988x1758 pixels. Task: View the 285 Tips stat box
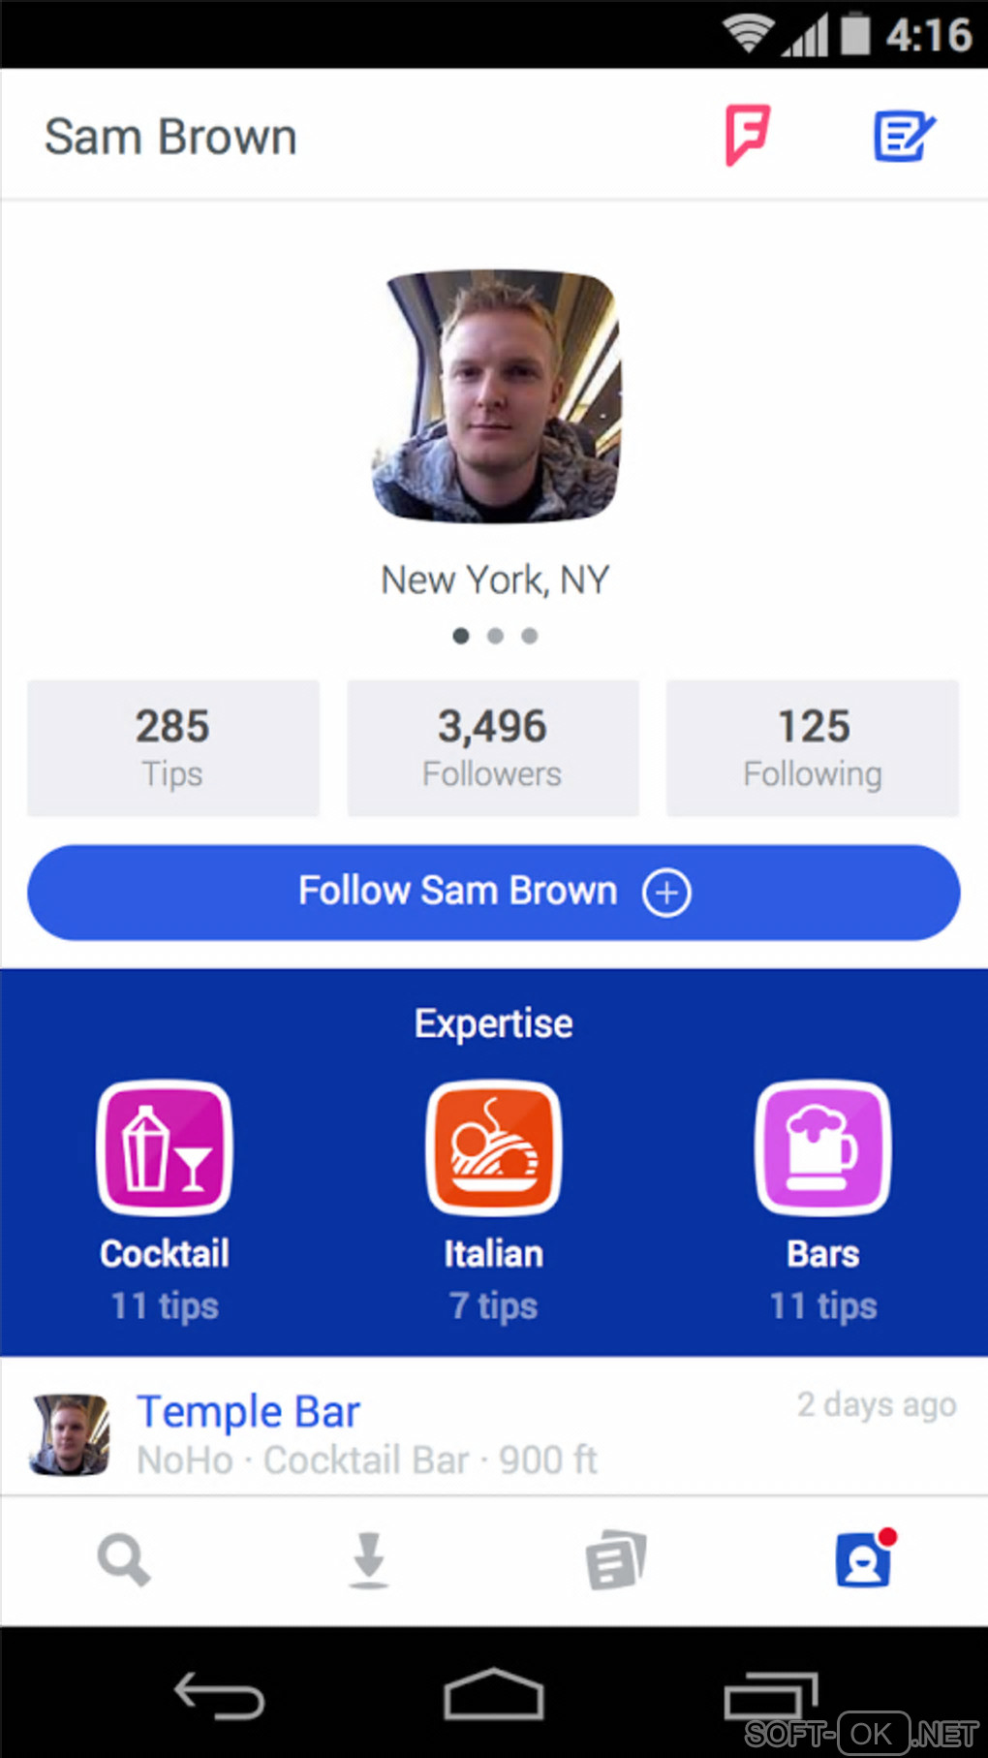(173, 748)
